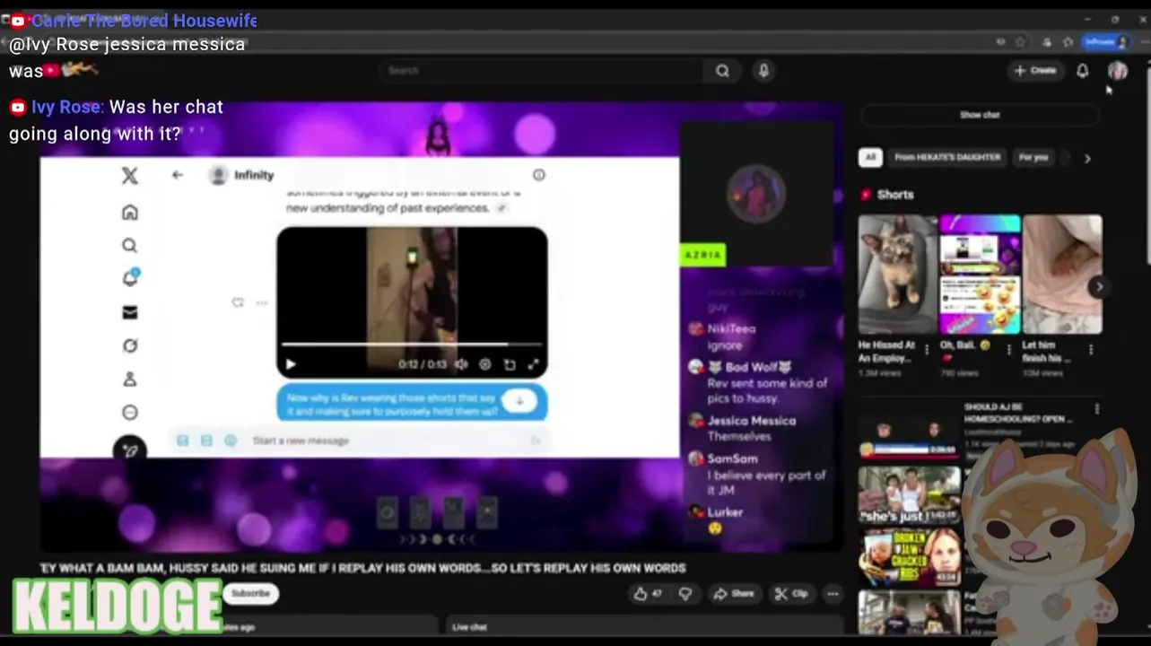Image resolution: width=1151 pixels, height=646 pixels.
Task: Open the He Hissed At An Employ... short
Action: pyautogui.click(x=897, y=274)
